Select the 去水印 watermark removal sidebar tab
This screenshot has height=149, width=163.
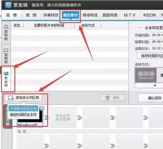pyautogui.click(x=6, y=79)
